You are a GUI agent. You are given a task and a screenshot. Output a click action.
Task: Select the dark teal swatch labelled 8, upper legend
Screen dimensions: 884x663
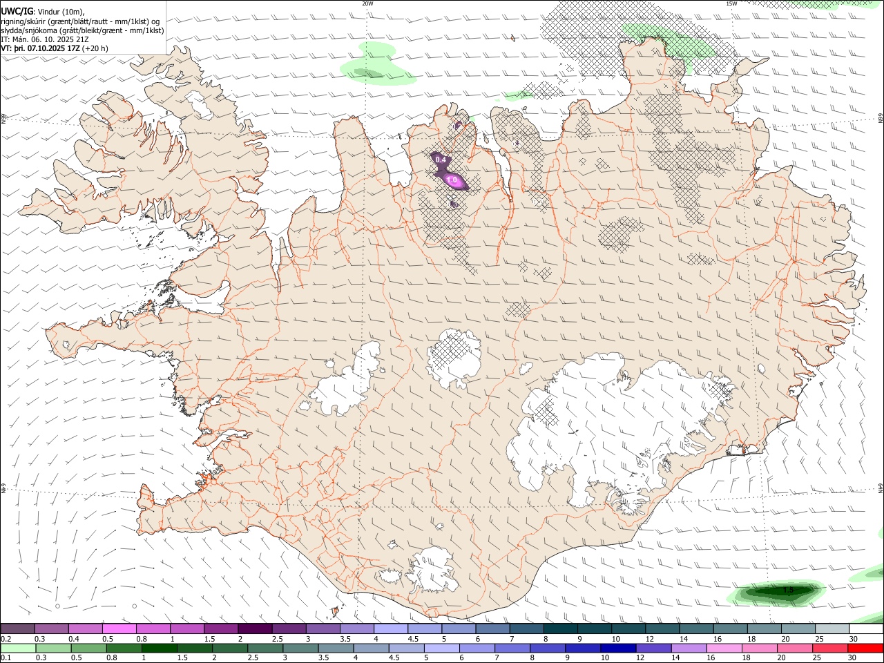[560, 629]
